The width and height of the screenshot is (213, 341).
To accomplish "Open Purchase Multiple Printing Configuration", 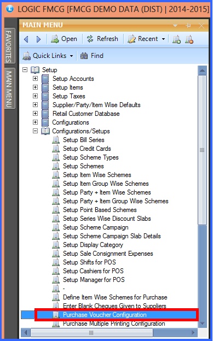I will [x=114, y=324].
